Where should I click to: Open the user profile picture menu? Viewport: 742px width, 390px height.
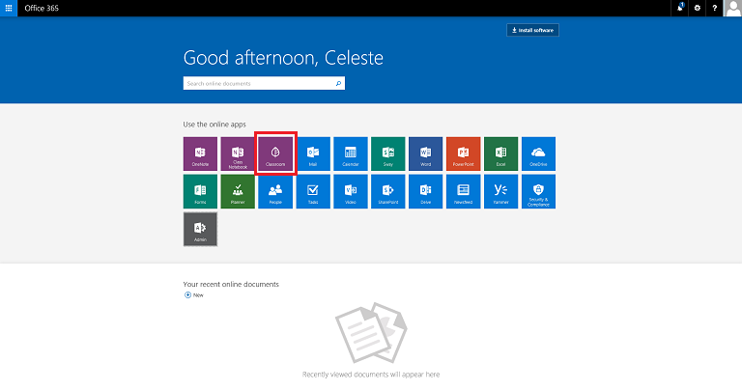pos(733,8)
